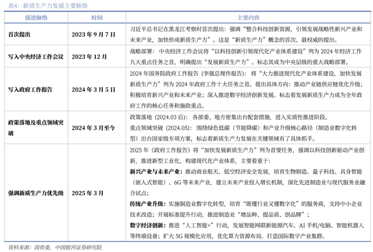Select the 演进脉络 column header
The height and width of the screenshot is (252, 373).
click(x=36, y=18)
